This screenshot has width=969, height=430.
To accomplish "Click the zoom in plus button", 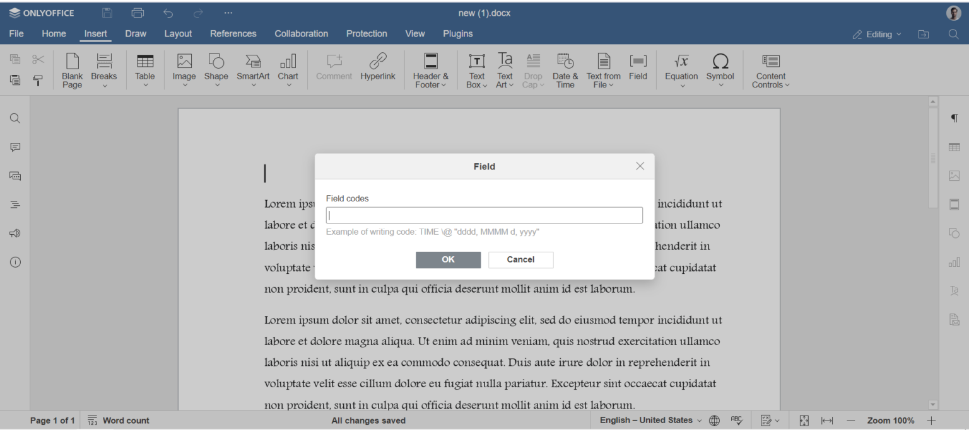I will (931, 421).
